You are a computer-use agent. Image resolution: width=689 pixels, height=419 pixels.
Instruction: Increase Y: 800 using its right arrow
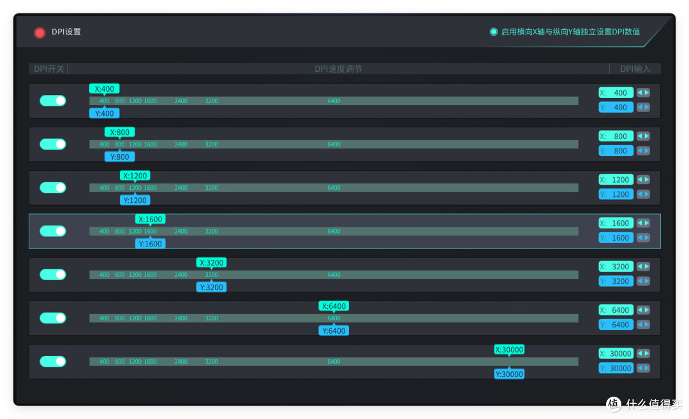tap(647, 150)
